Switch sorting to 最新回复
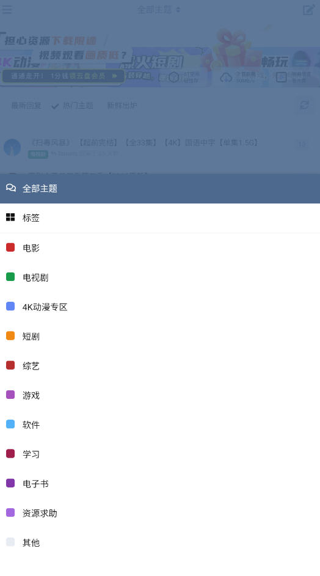 (26, 106)
